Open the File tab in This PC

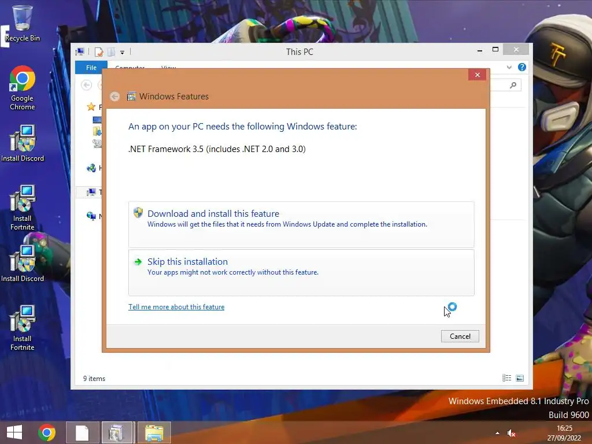pos(91,68)
